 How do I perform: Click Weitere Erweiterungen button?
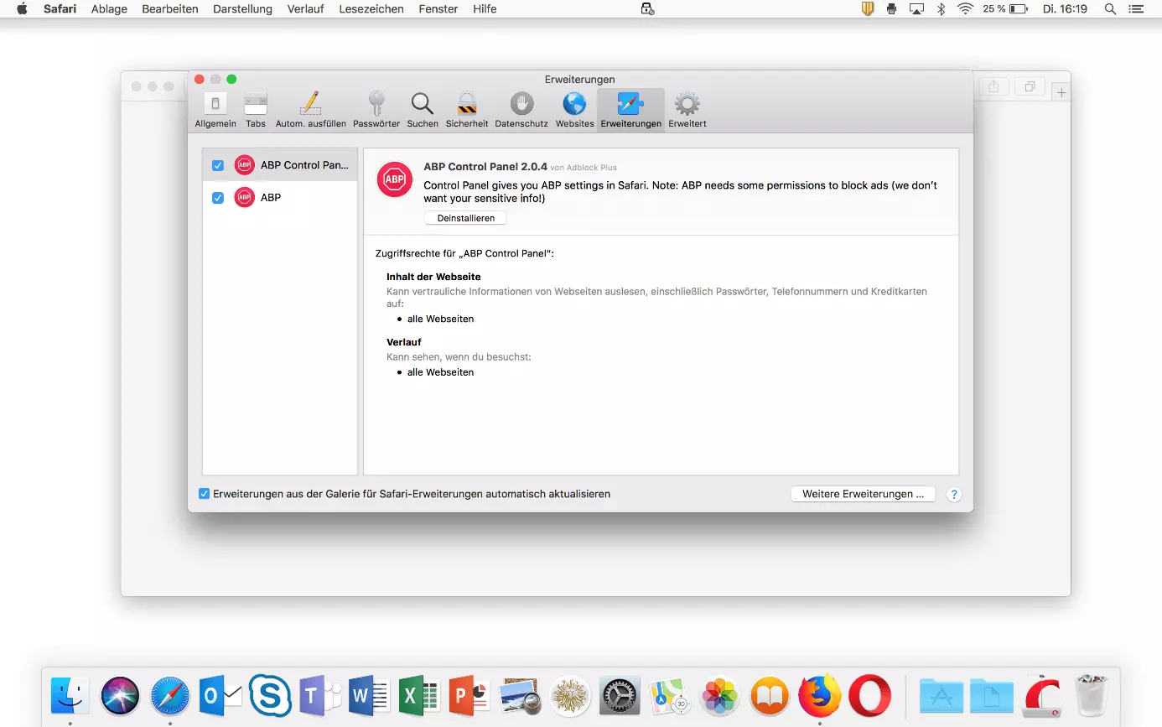click(x=863, y=494)
